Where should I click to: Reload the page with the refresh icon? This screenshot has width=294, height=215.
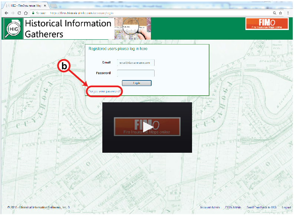click(x=19, y=13)
